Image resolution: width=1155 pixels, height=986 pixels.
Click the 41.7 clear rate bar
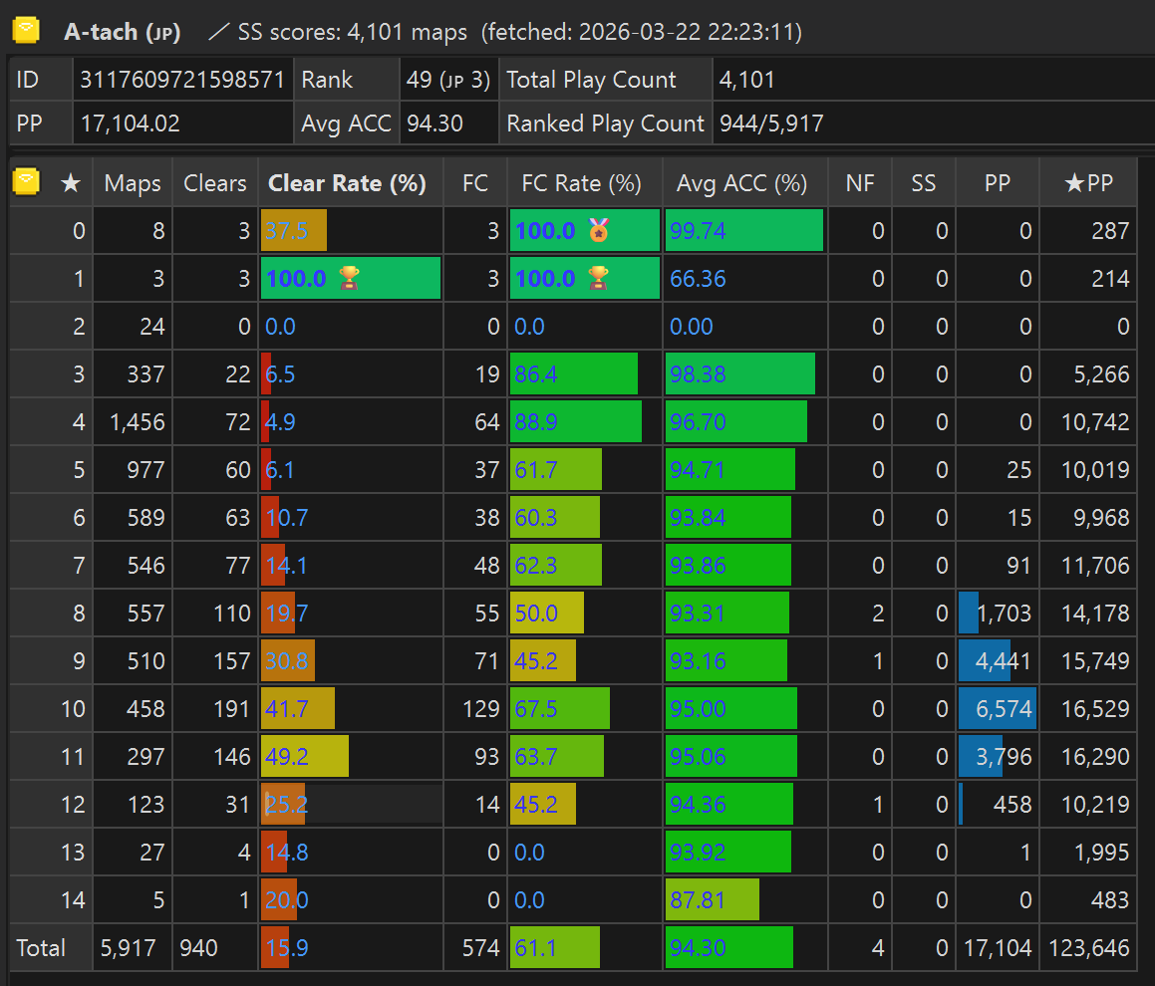298,708
